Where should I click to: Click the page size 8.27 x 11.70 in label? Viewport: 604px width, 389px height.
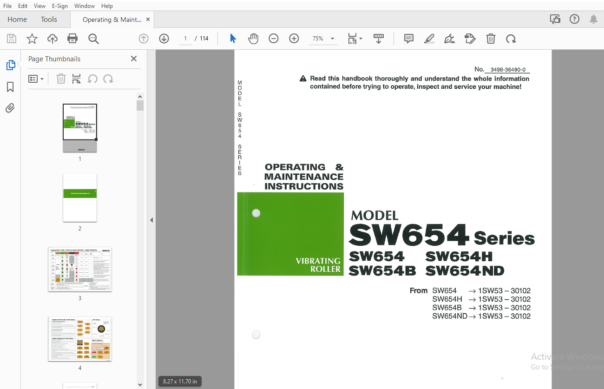click(x=180, y=382)
